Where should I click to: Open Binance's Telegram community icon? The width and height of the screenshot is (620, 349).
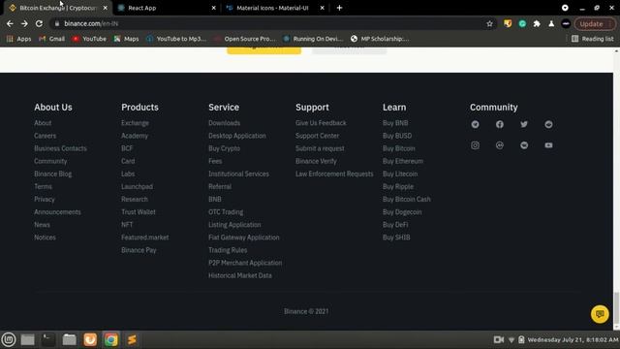[x=475, y=124]
